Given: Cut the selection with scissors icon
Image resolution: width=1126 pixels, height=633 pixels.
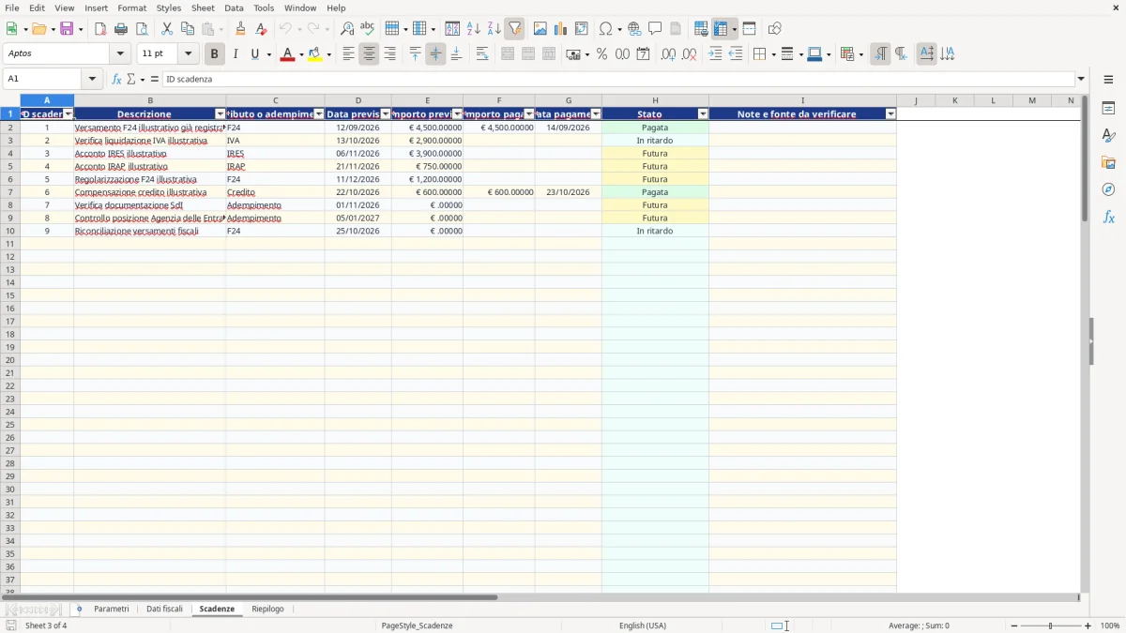Looking at the screenshot, I should (x=167, y=29).
